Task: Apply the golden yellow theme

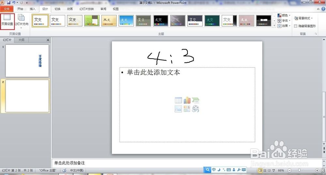Action: [x=109, y=20]
